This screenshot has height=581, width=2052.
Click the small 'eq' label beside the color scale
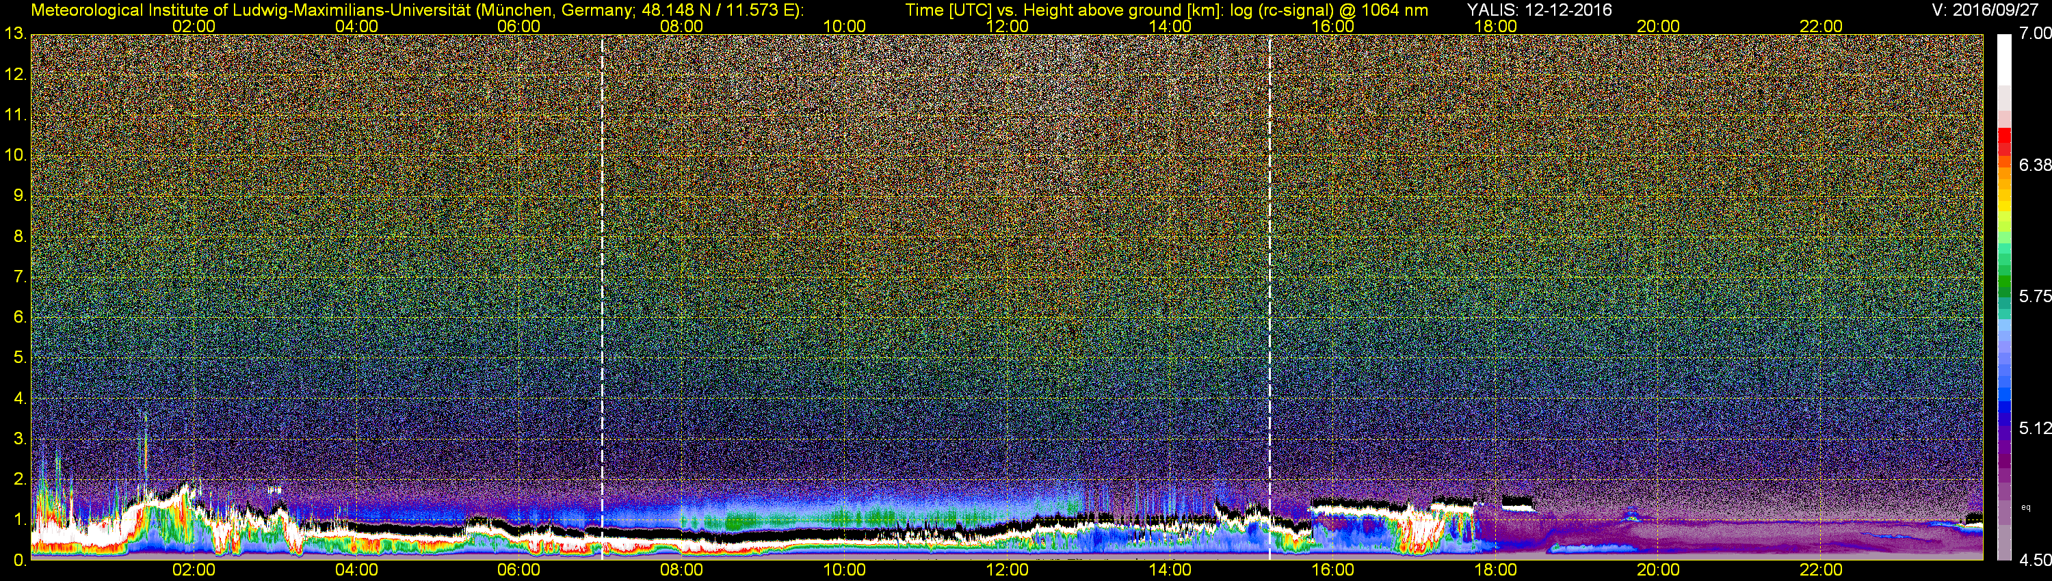tap(2026, 507)
